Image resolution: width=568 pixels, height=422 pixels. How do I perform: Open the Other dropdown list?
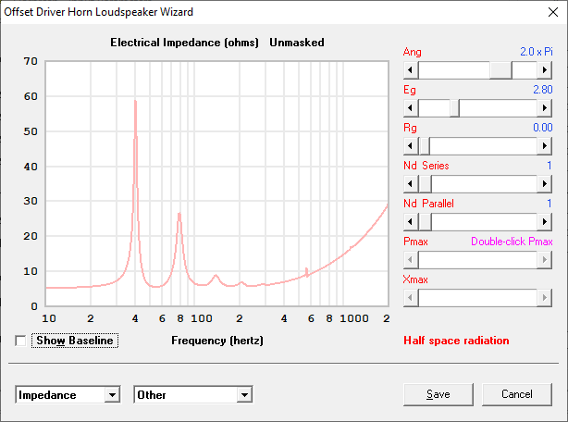pos(244,395)
